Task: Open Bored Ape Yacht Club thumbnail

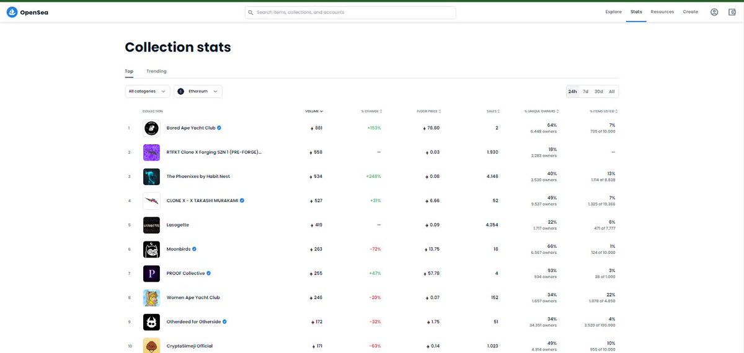Action: click(x=151, y=128)
